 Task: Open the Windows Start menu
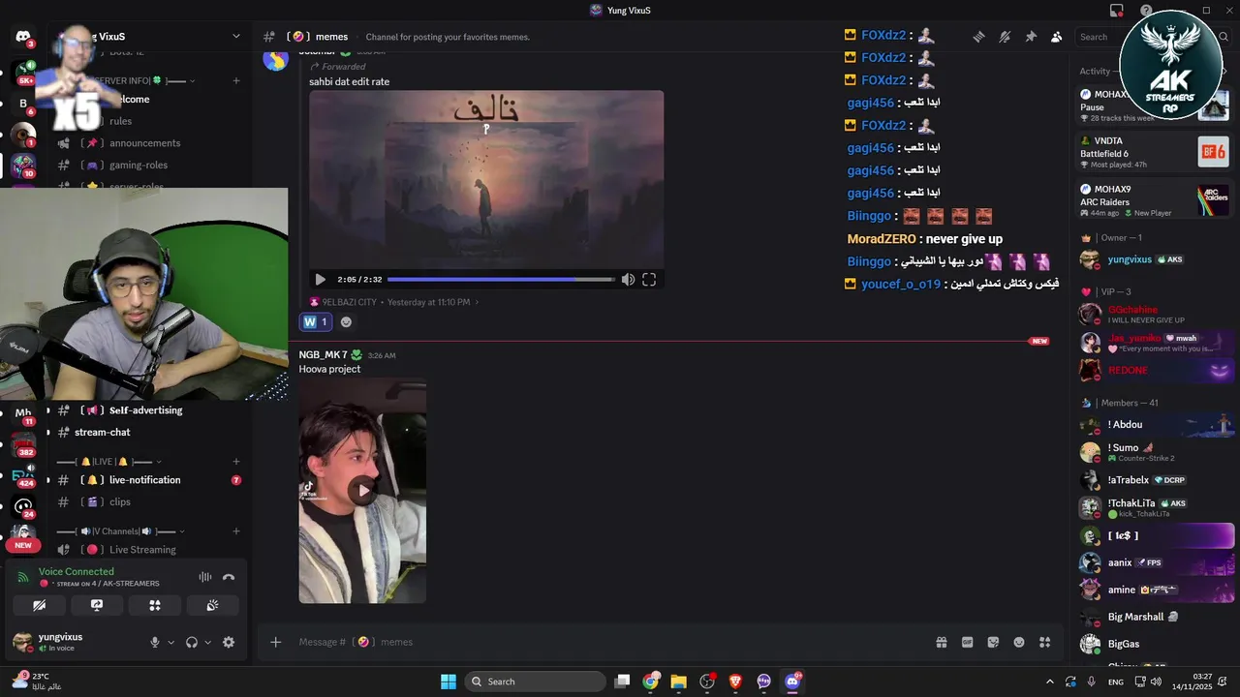coord(449,682)
